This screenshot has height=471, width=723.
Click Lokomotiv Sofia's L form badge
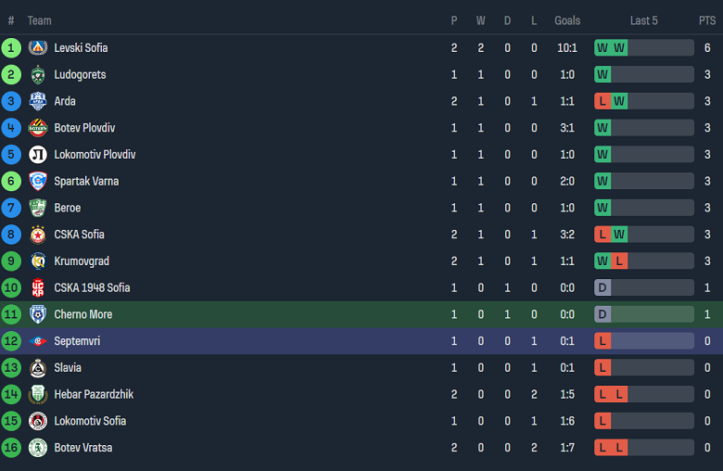[602, 421]
